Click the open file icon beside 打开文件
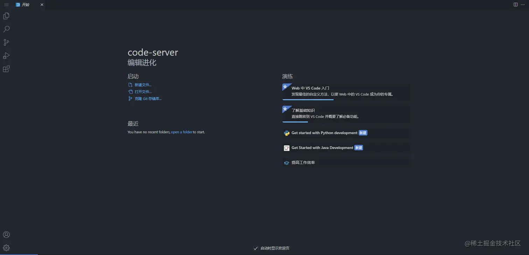This screenshot has width=529, height=255. (131, 92)
